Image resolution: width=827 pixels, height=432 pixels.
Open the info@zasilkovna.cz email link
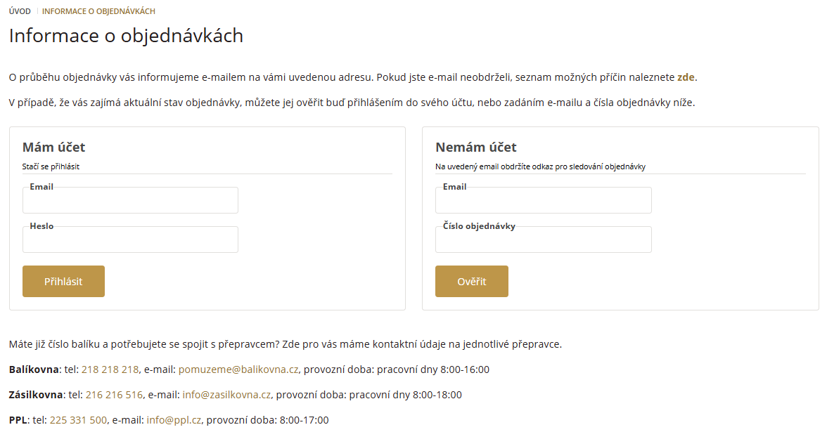coord(226,395)
